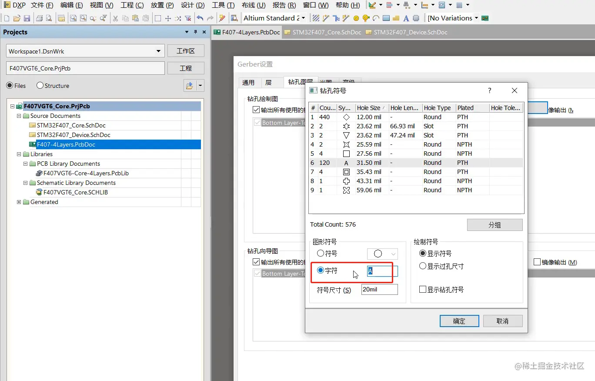The height and width of the screenshot is (381, 595).
Task: Click the Undo arrow icon
Action: tap(200, 18)
